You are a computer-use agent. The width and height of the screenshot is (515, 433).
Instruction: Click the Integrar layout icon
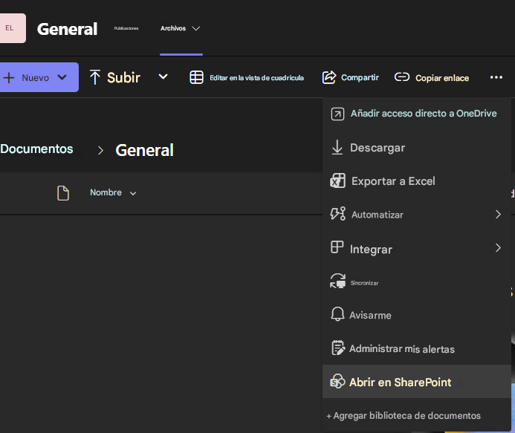coord(337,247)
